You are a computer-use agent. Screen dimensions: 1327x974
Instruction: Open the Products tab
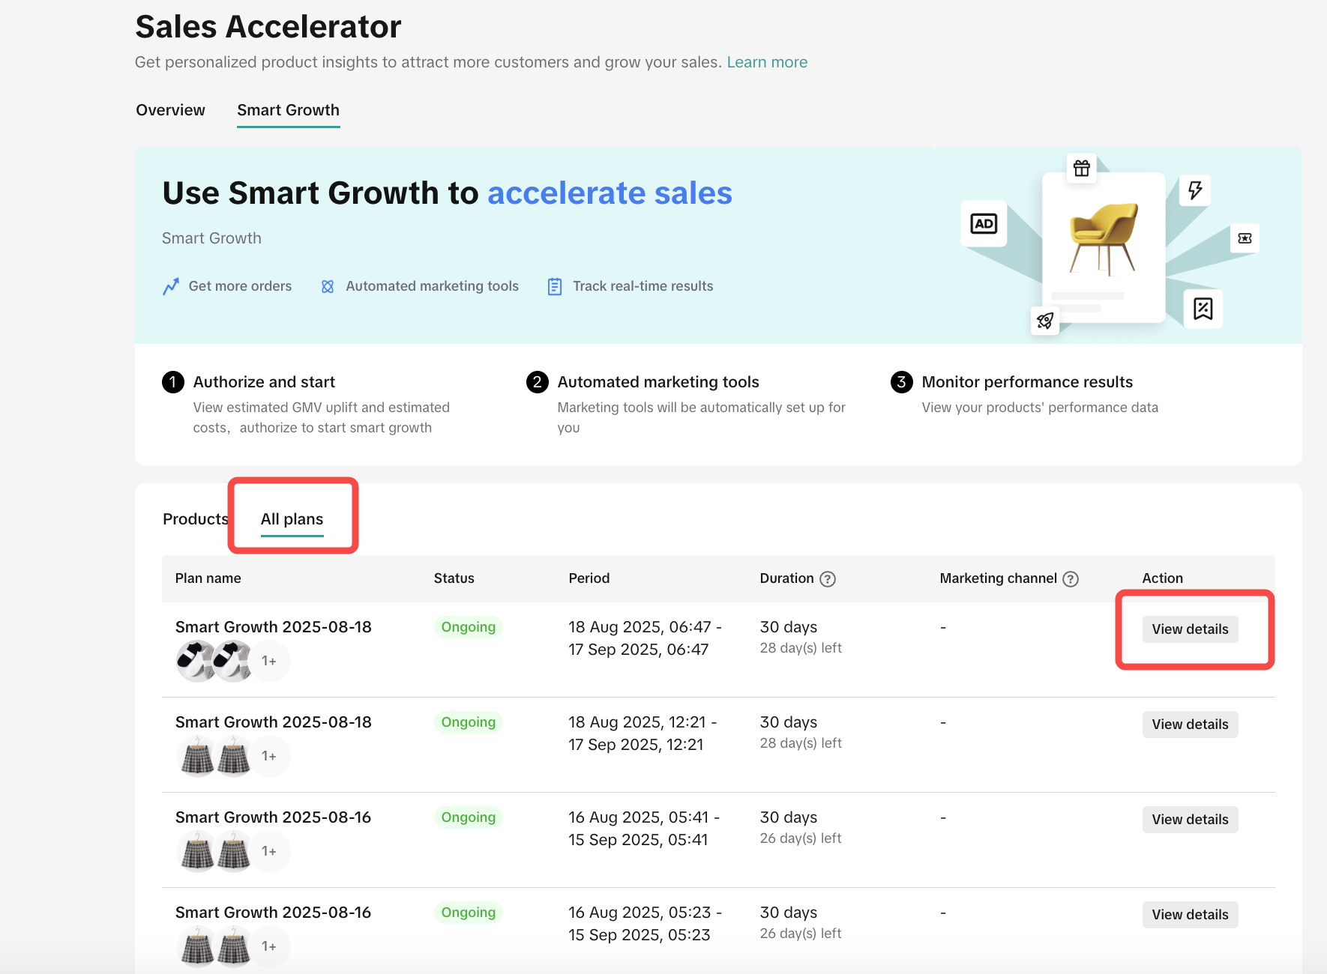tap(195, 519)
